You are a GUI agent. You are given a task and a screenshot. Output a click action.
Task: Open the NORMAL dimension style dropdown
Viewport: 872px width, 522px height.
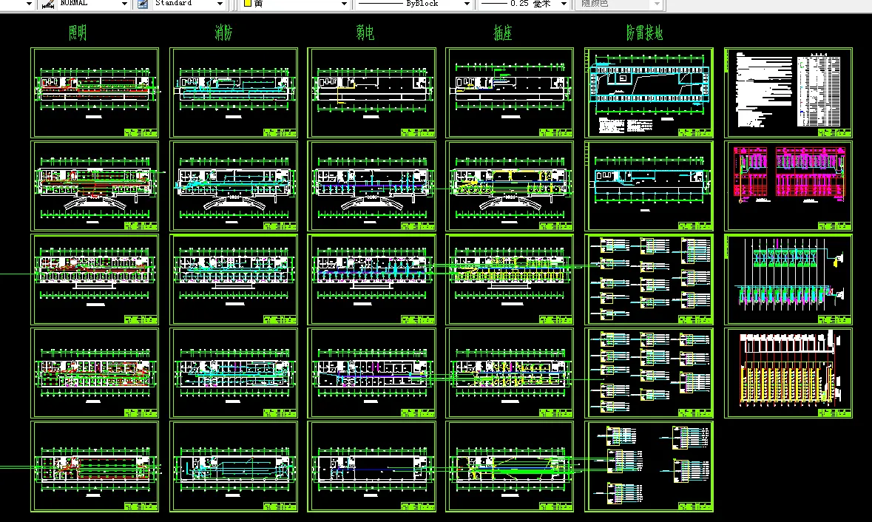(124, 4)
